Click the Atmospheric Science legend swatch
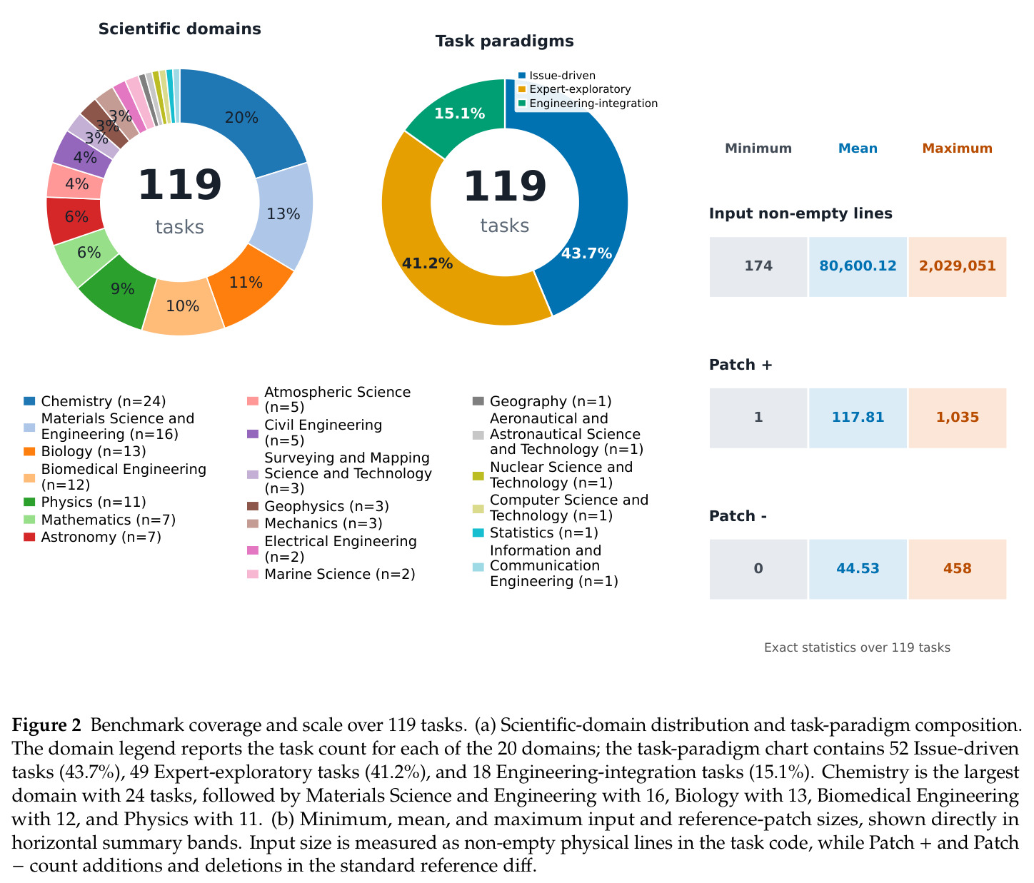Screen dimensions: 1034x883 tap(253, 400)
